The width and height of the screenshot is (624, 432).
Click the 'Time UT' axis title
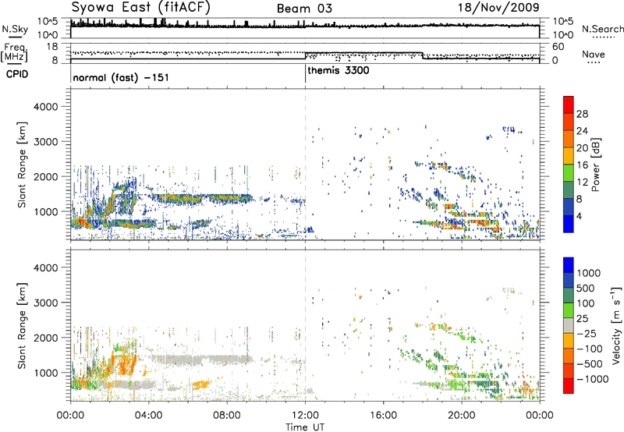pyautogui.click(x=305, y=427)
